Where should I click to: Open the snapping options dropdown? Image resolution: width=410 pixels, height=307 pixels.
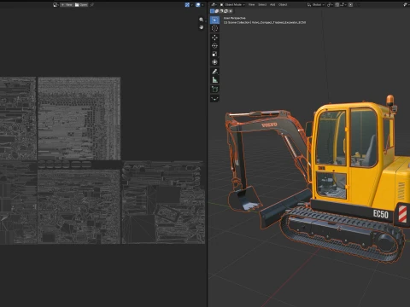click(x=343, y=5)
